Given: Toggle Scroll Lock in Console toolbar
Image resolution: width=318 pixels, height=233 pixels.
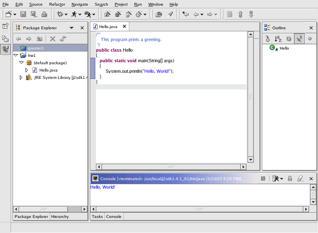Looking at the screenshot, I should tap(290, 179).
